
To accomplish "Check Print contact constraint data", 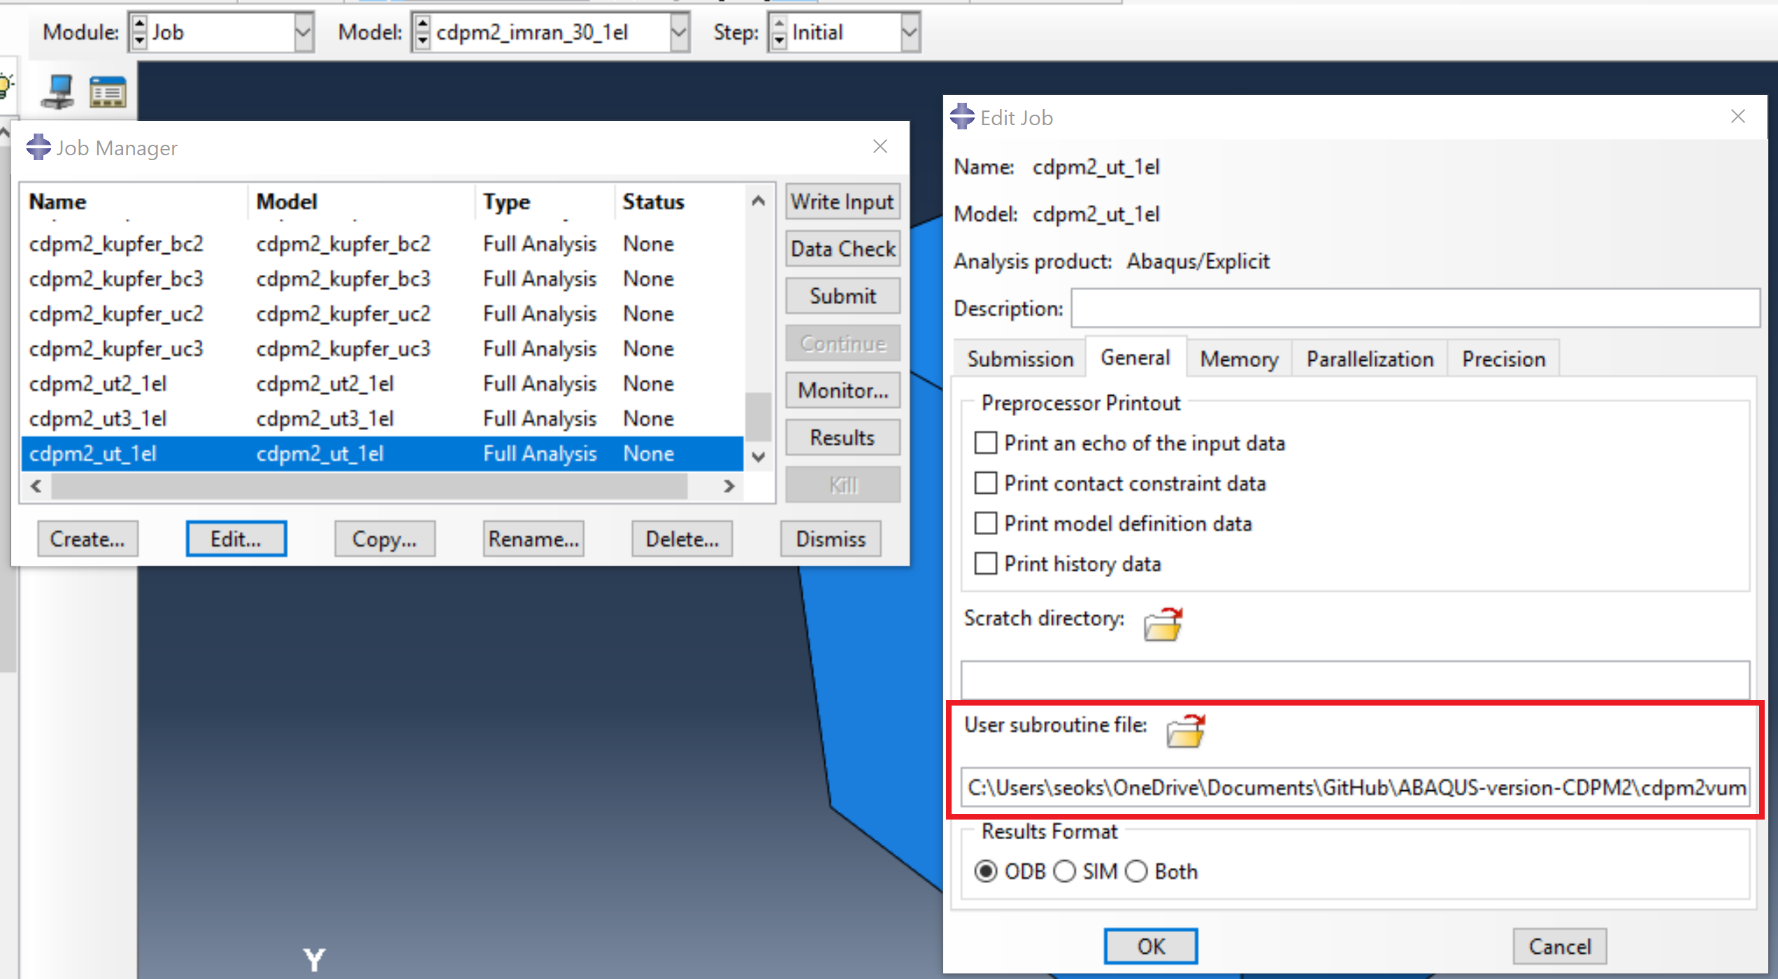I will tap(985, 483).
